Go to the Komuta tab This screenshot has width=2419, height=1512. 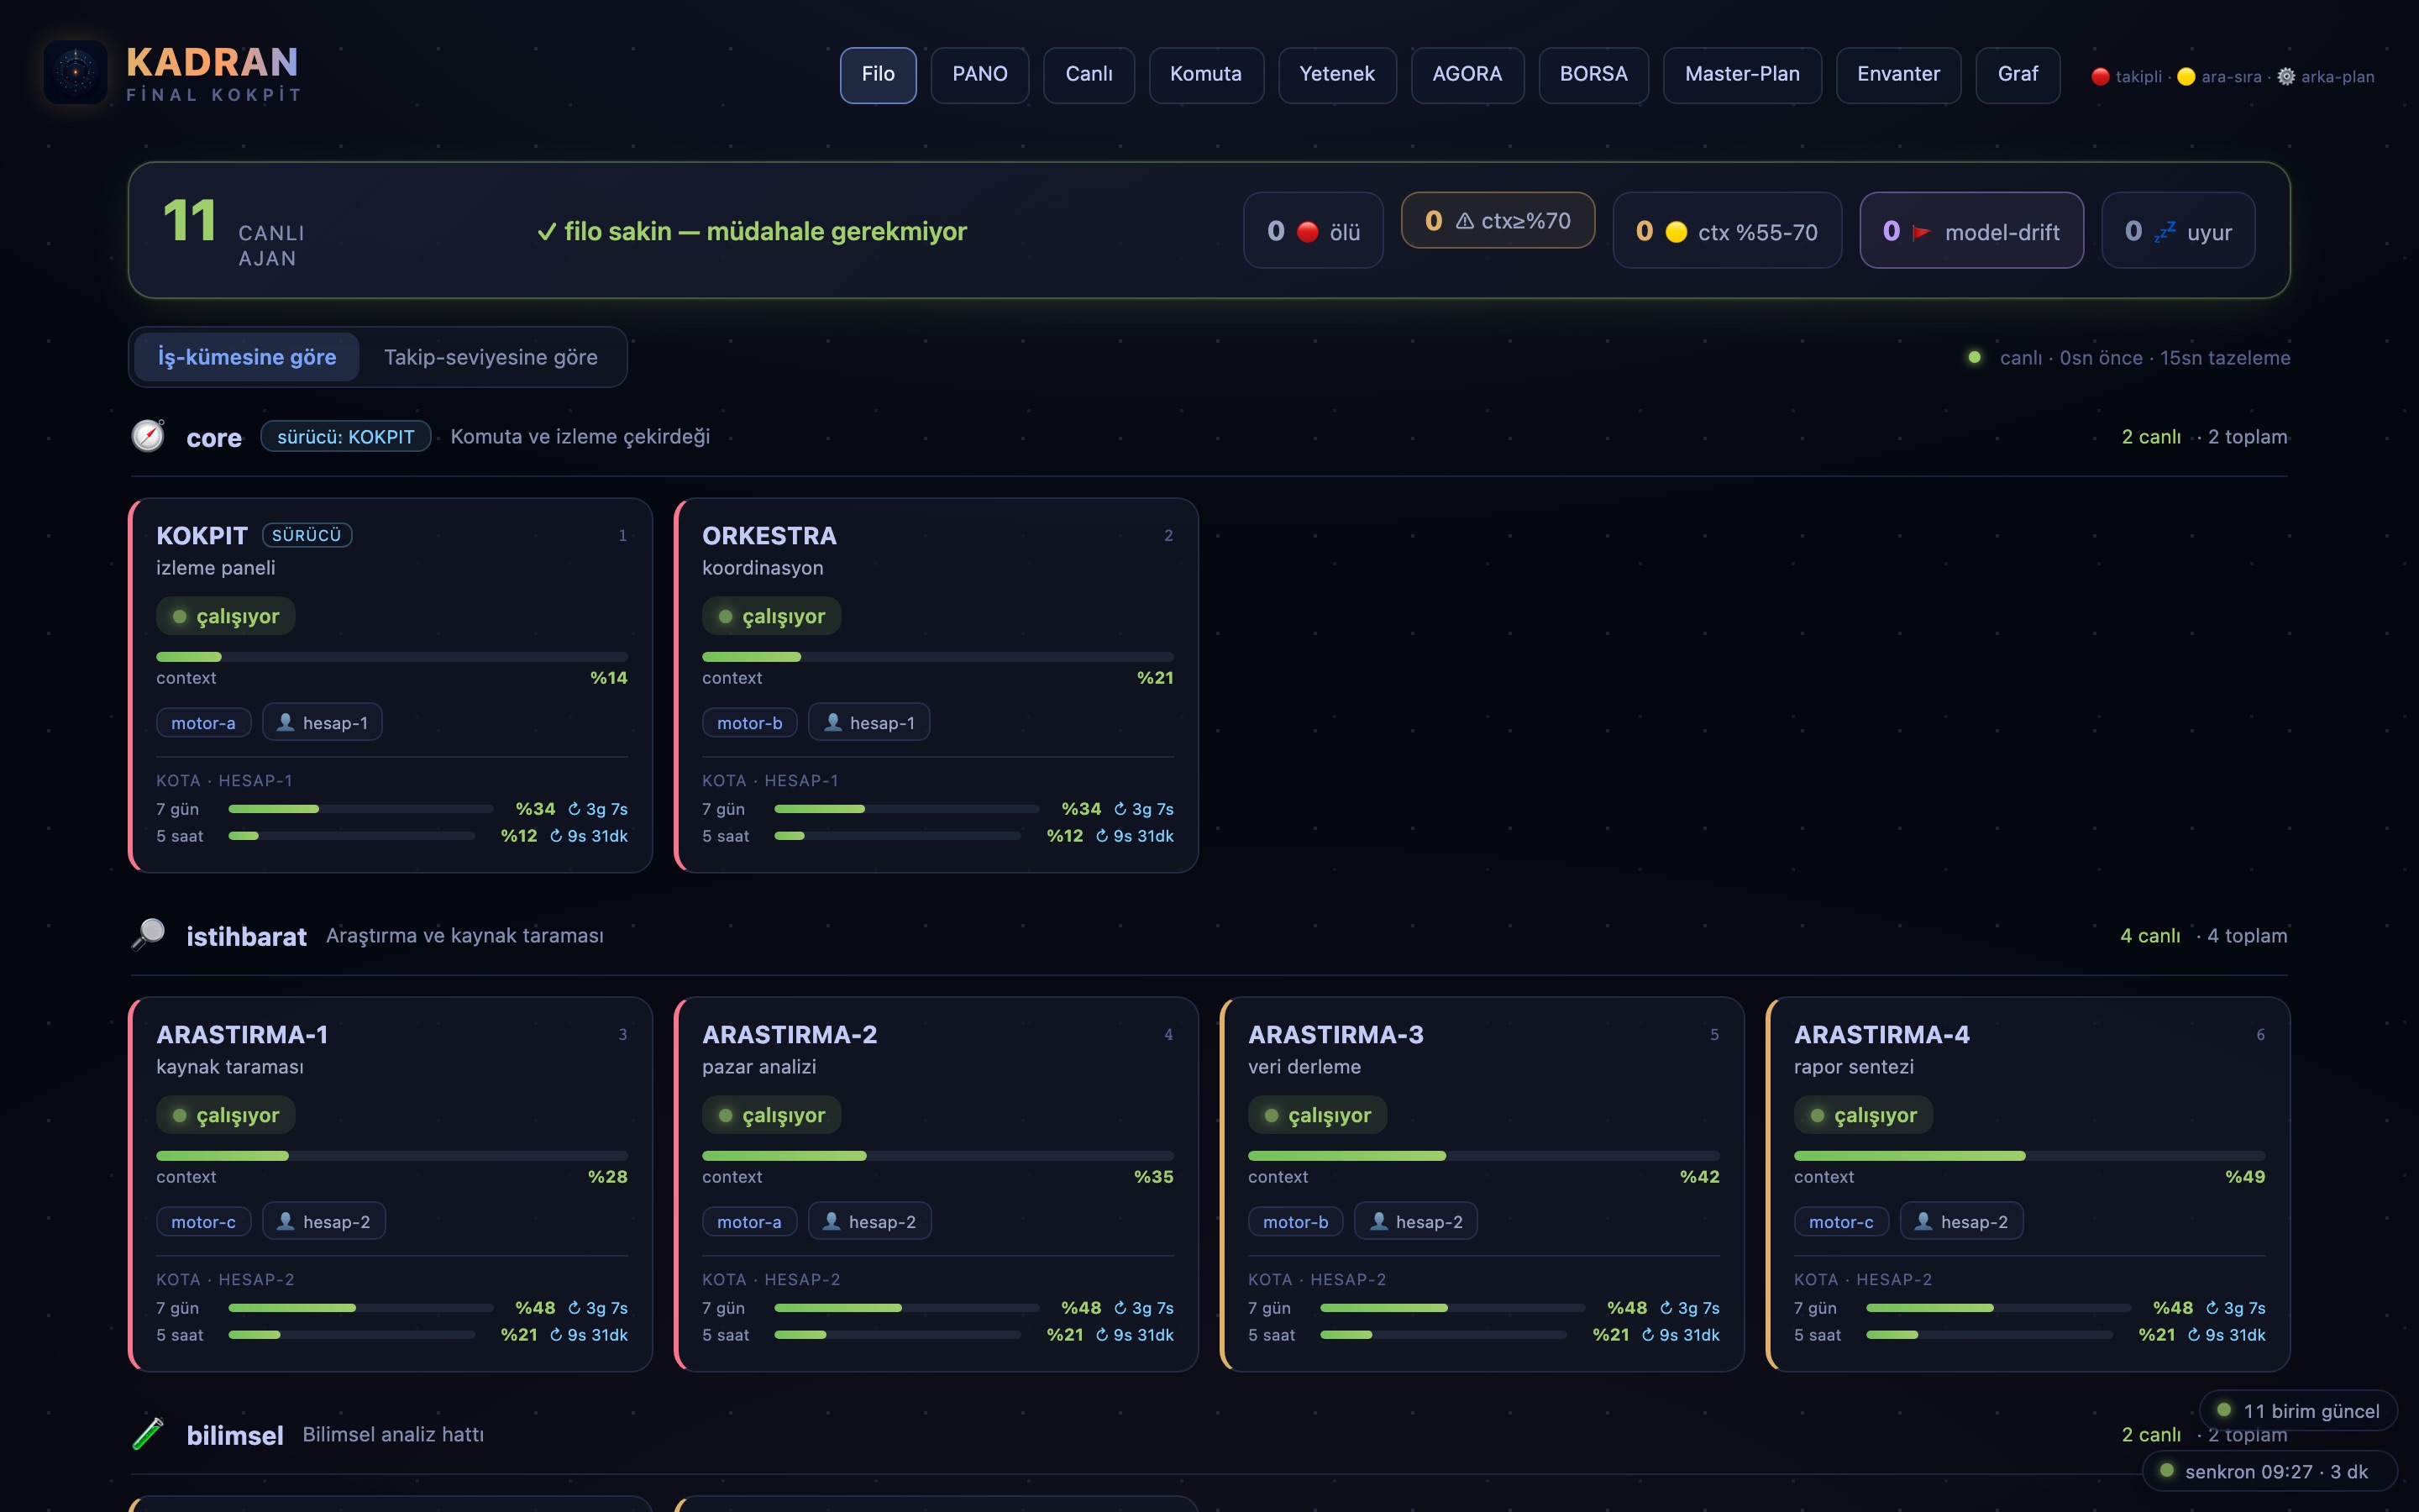tap(1205, 74)
